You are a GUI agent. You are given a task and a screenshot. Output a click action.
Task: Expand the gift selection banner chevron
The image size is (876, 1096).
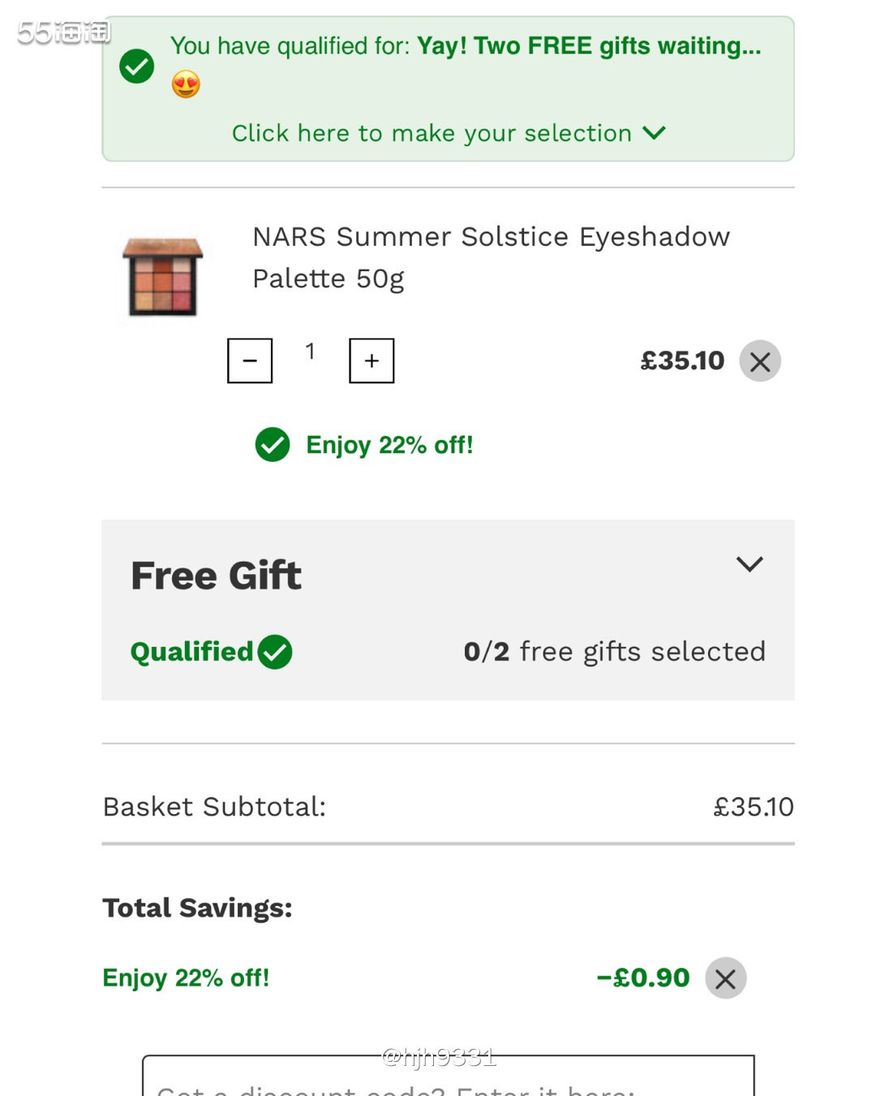(x=654, y=132)
